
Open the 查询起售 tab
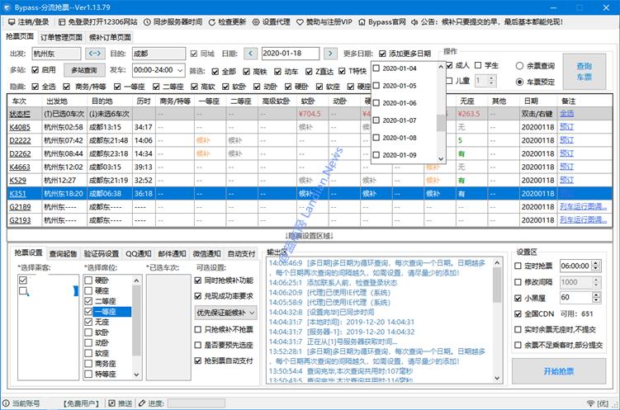pyautogui.click(x=63, y=253)
